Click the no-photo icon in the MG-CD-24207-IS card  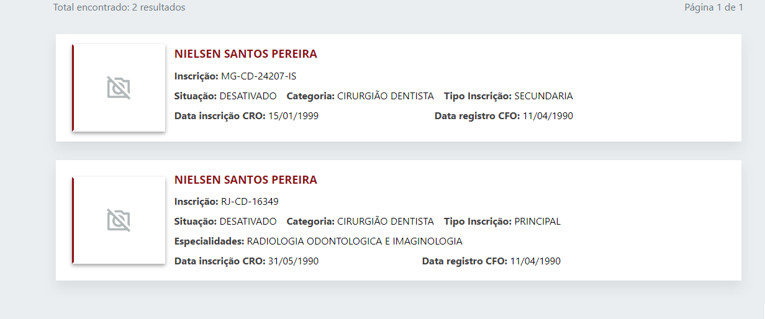pyautogui.click(x=119, y=88)
